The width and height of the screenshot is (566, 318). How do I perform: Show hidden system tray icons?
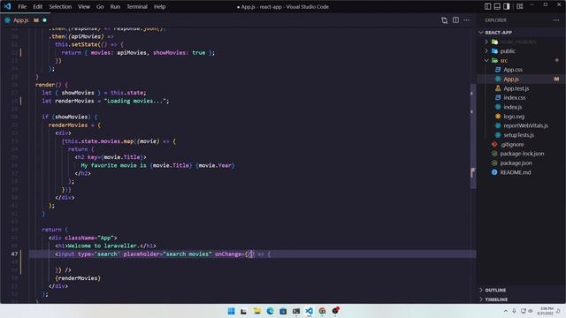coord(506,311)
